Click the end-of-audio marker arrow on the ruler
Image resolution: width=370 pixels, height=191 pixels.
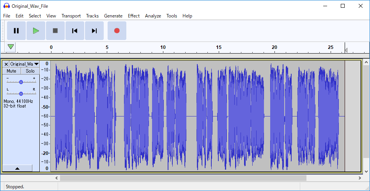point(346,50)
